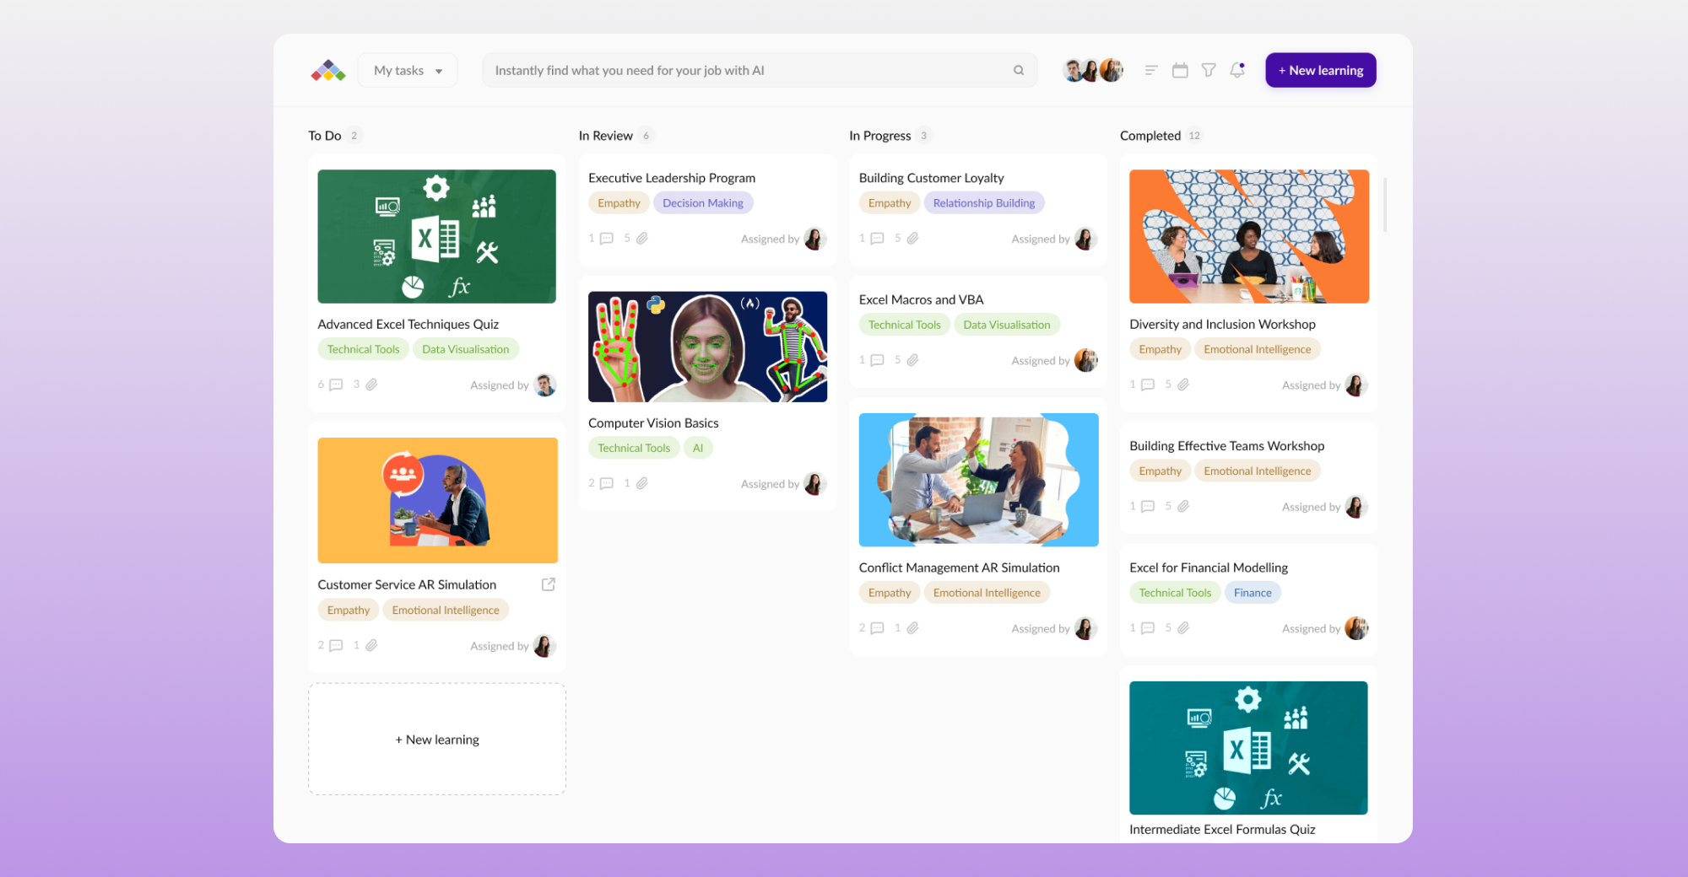The height and width of the screenshot is (877, 1688).
Task: Click attachment icon on Building Effective Teams Workshop
Action: click(x=1183, y=506)
